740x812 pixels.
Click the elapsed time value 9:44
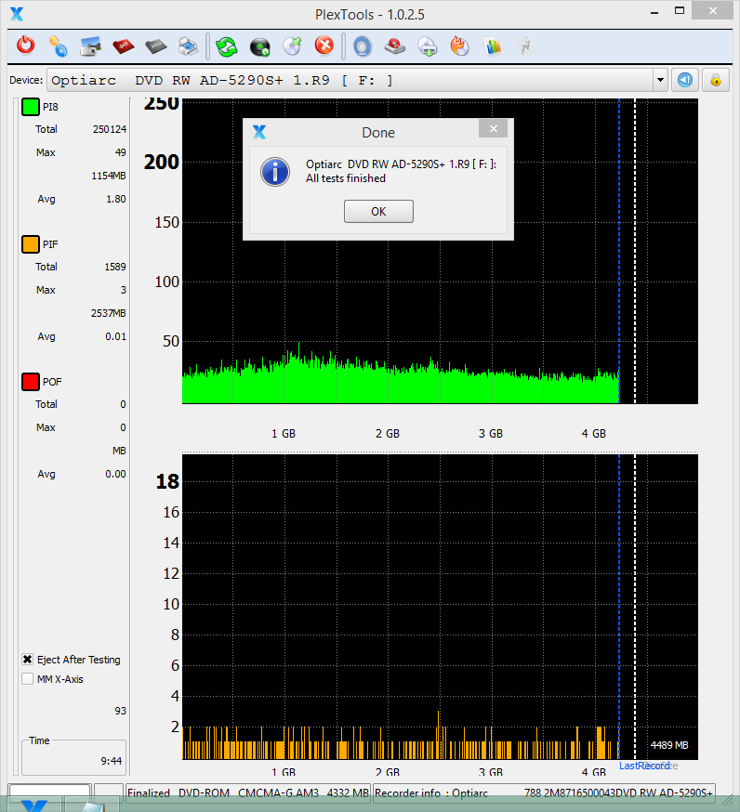111,761
